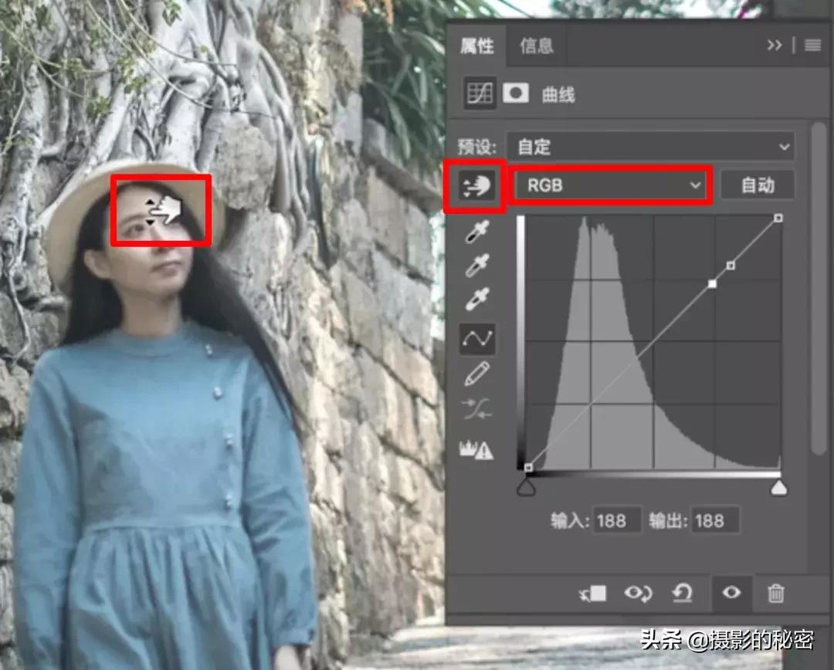View previous state of adjustment

click(x=638, y=593)
